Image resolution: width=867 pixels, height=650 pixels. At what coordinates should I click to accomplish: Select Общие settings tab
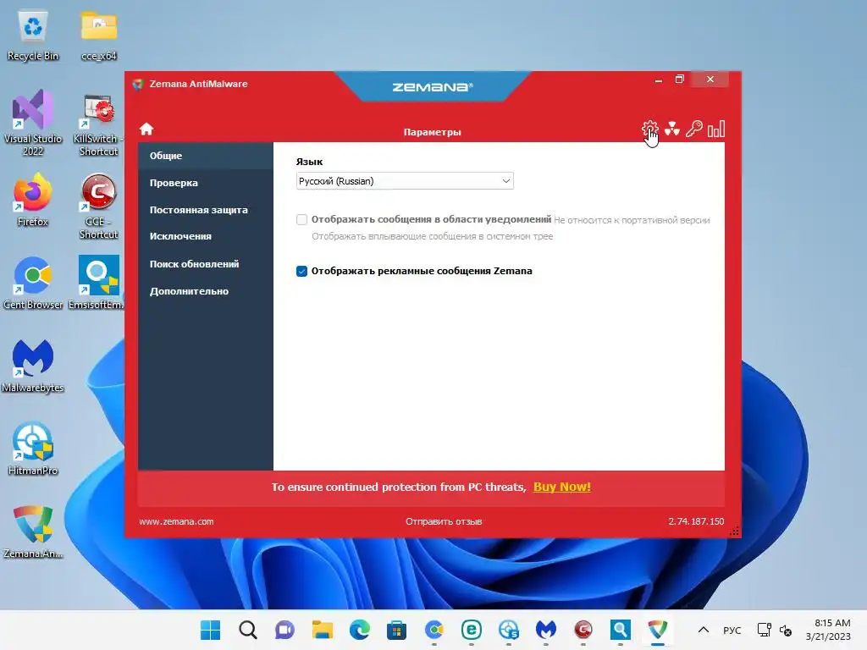click(205, 156)
